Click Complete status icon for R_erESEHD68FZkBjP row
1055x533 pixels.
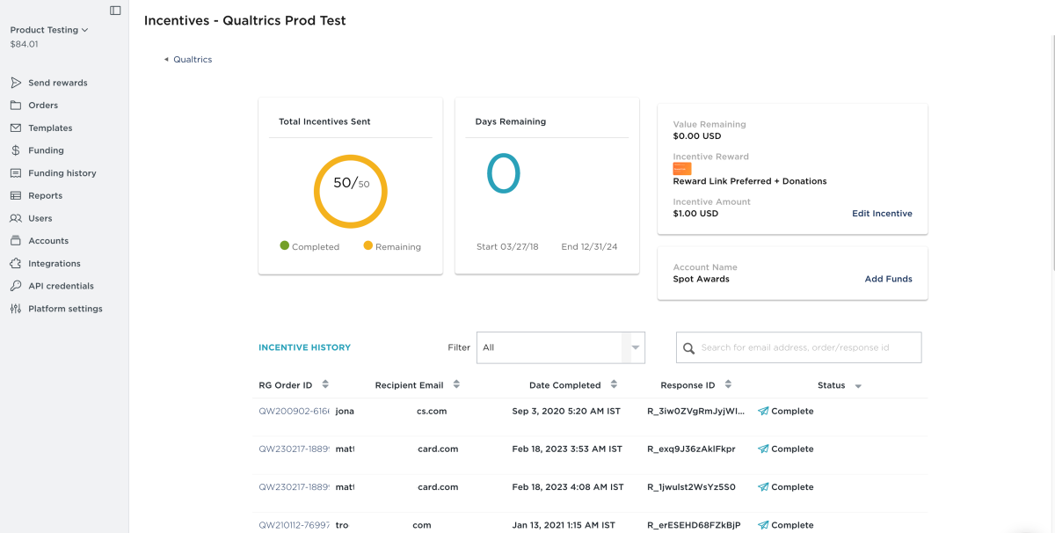[763, 525]
